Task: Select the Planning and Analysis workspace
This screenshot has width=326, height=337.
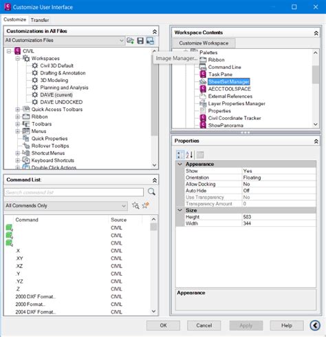Action: [64, 88]
